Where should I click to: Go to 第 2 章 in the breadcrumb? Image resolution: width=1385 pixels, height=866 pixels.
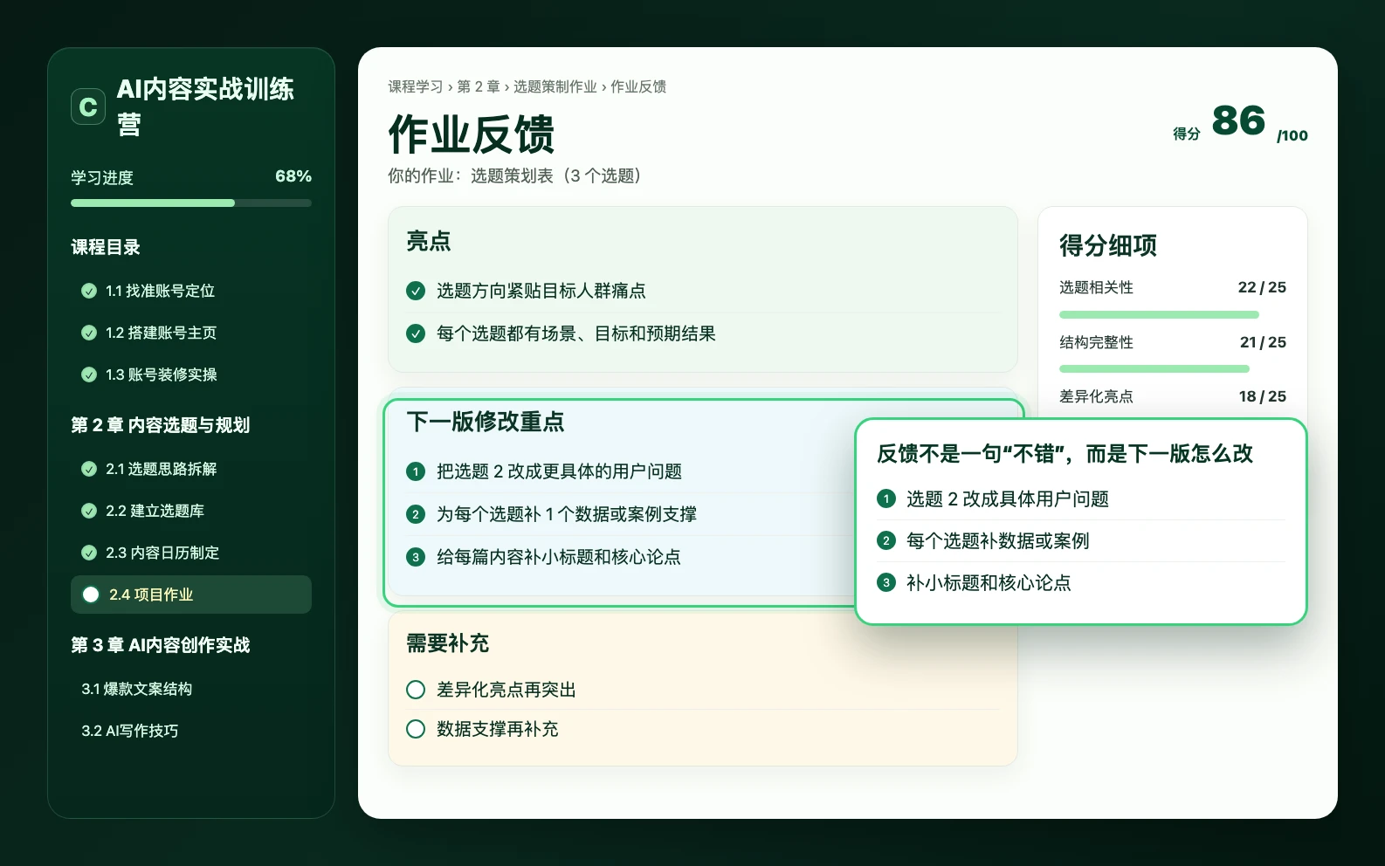(x=479, y=86)
